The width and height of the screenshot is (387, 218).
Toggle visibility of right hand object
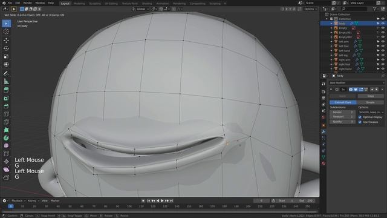coord(383,69)
